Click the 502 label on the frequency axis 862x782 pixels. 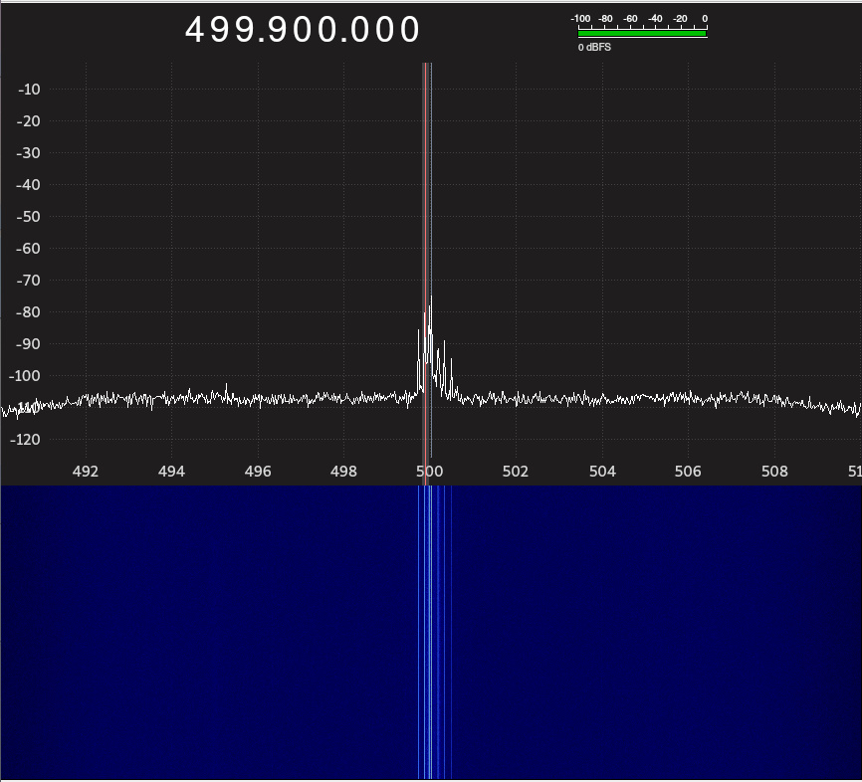(x=516, y=471)
